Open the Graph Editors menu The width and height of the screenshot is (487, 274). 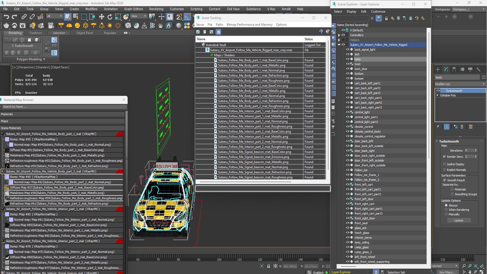coord(133,9)
